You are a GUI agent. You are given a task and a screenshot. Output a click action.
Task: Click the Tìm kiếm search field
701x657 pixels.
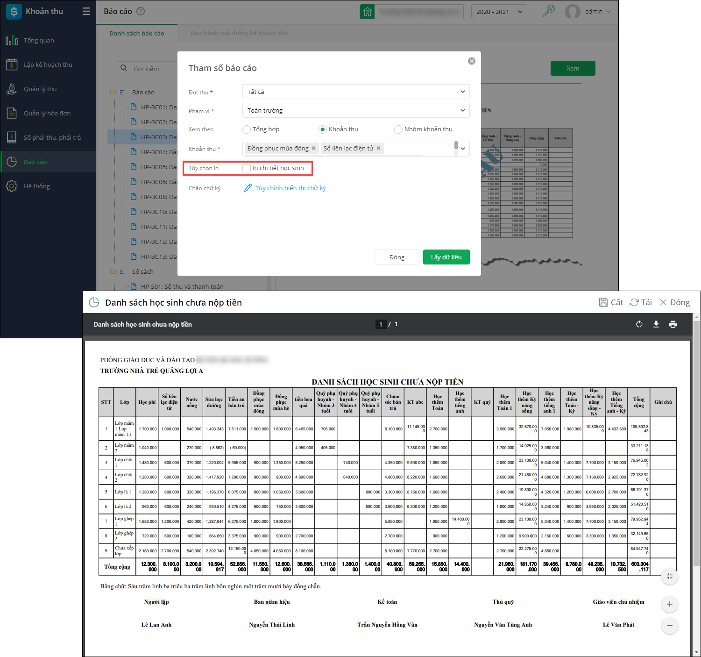147,69
